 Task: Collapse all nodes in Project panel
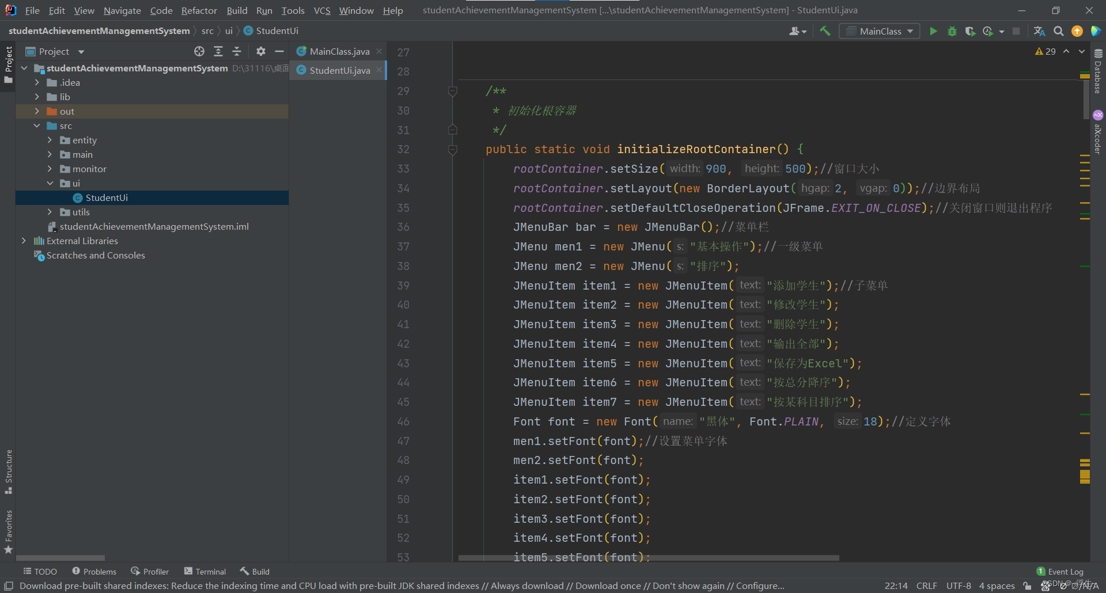pos(237,51)
